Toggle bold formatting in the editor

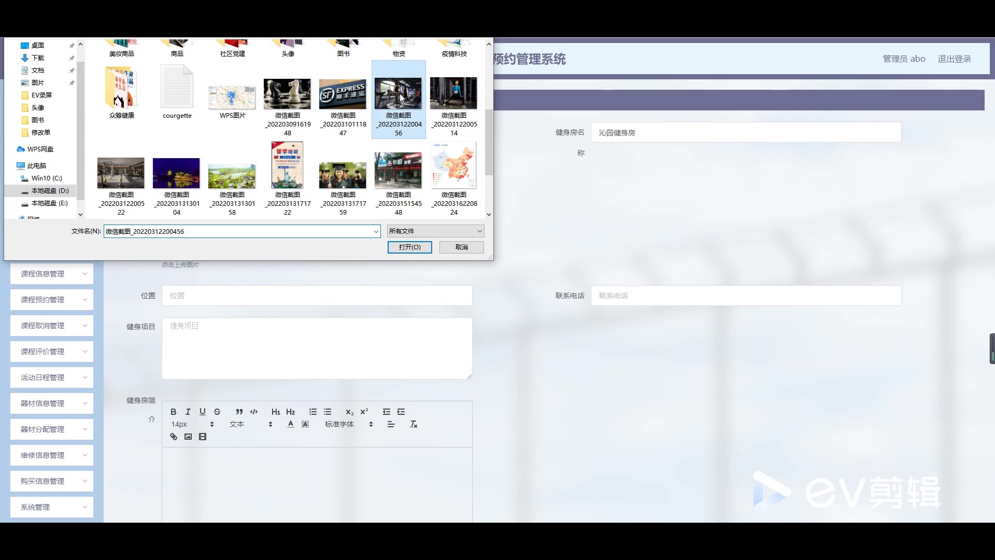point(174,412)
